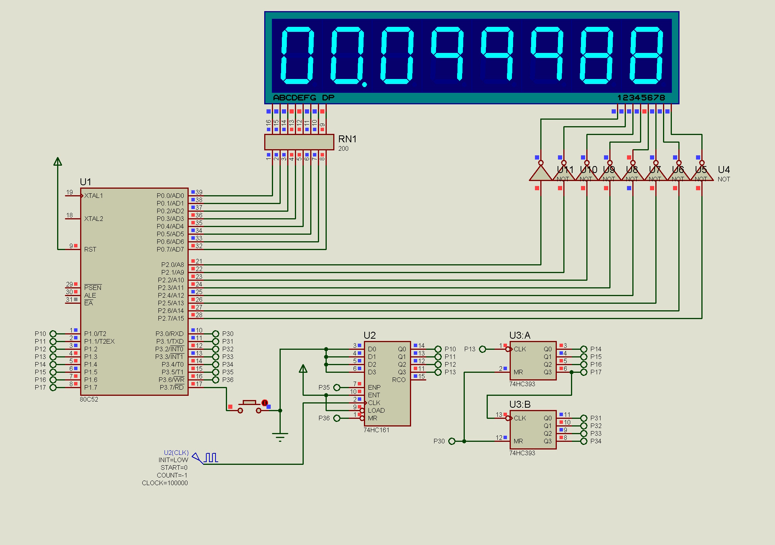Select the 7-segment display digit showing decimal point
The width and height of the screenshot is (775, 545).
(x=347, y=56)
